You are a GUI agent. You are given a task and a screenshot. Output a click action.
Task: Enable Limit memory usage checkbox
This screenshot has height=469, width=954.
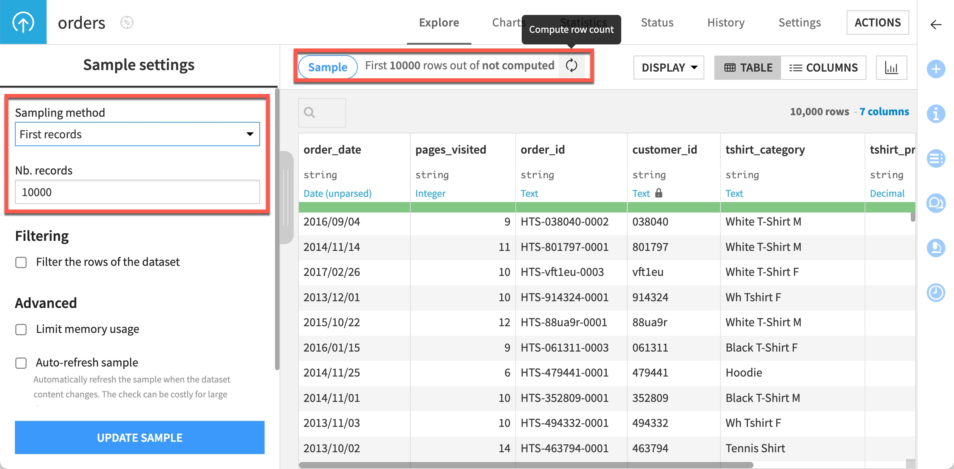[x=21, y=330]
